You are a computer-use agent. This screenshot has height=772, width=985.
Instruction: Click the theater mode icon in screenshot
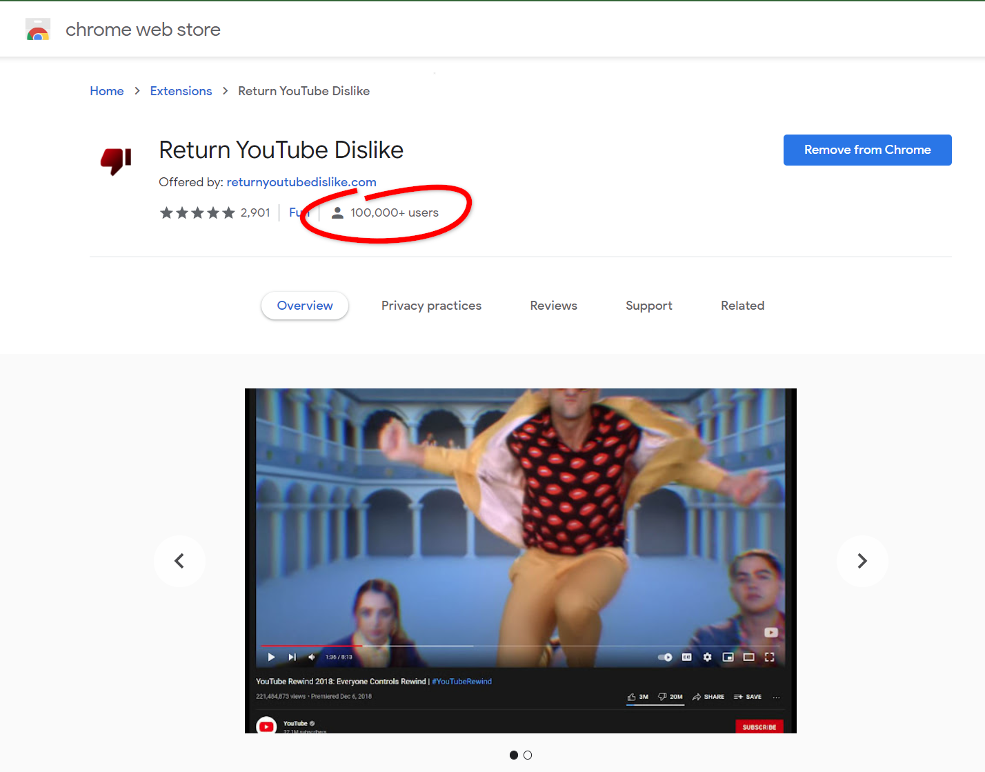748,657
